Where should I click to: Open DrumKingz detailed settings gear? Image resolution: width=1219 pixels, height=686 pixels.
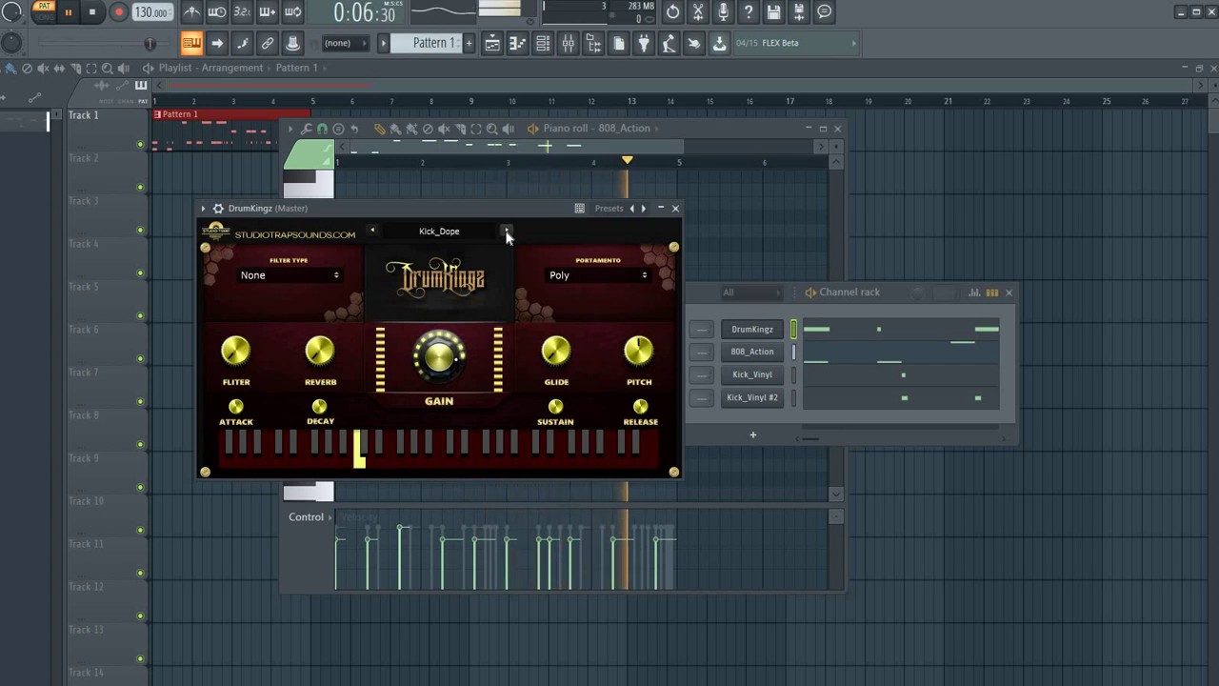218,209
